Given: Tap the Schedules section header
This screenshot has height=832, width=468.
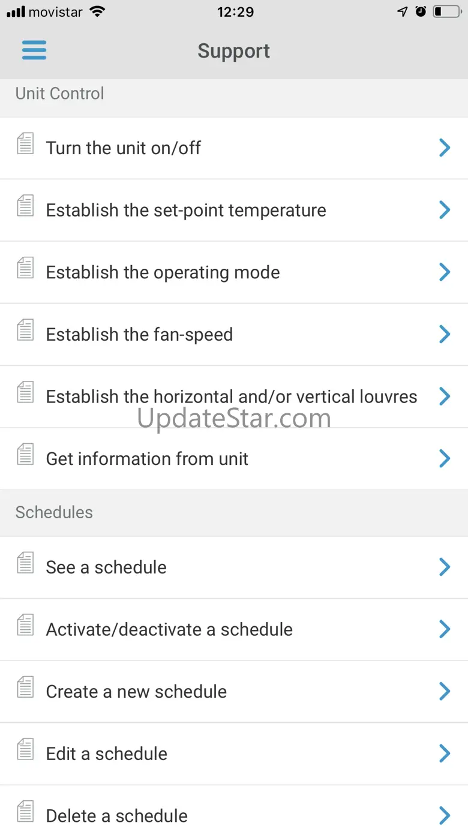Looking at the screenshot, I should point(54,512).
